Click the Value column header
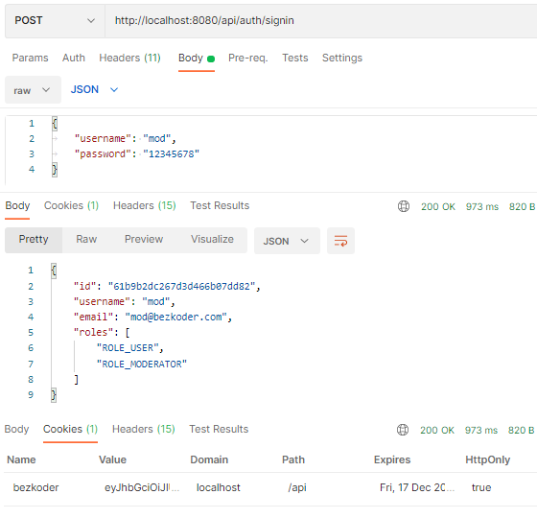This screenshot has height=518, width=537. click(113, 459)
